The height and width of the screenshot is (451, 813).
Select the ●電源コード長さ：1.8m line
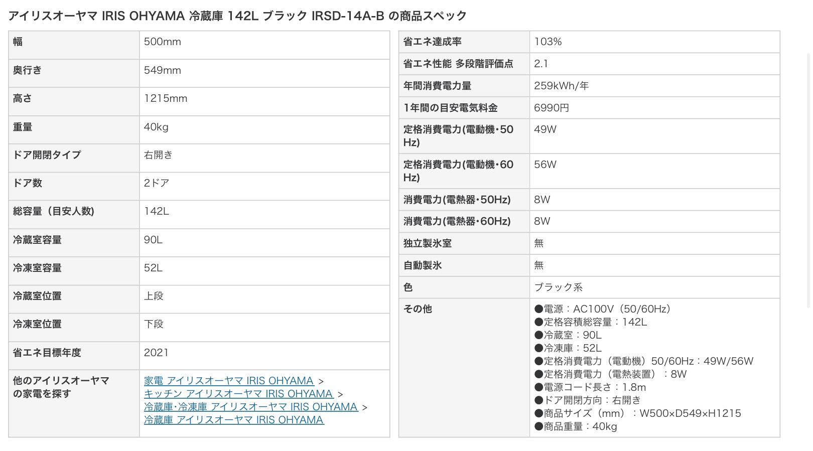tap(590, 387)
